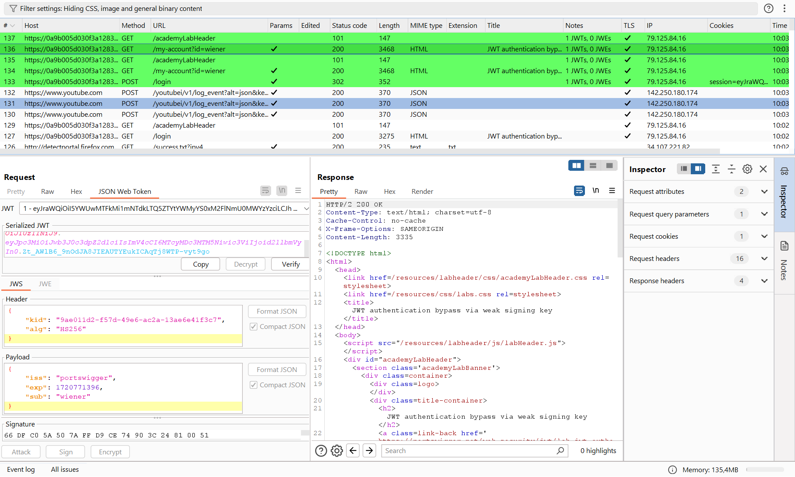Select the JWE tab
Image resolution: width=795 pixels, height=477 pixels.
(x=45, y=284)
